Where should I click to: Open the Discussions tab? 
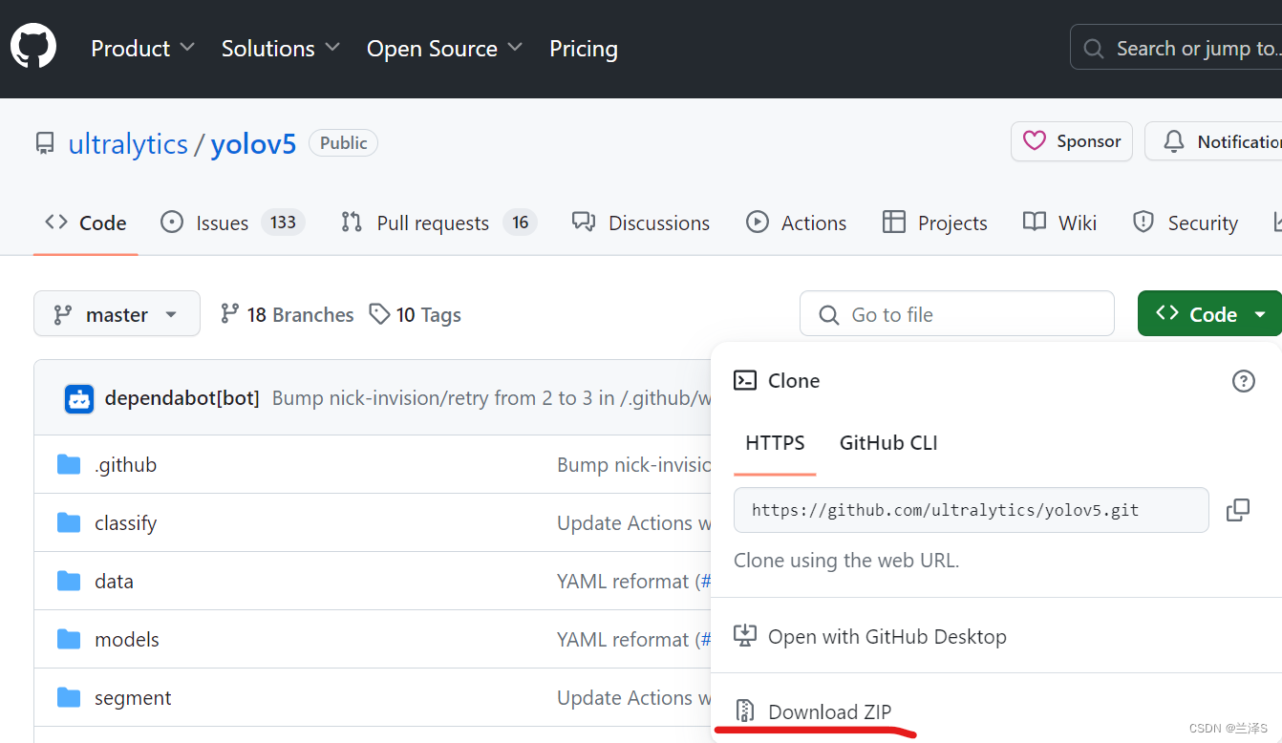(x=641, y=223)
